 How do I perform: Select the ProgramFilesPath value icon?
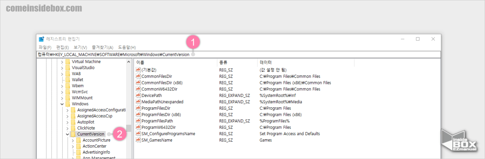[138, 121]
